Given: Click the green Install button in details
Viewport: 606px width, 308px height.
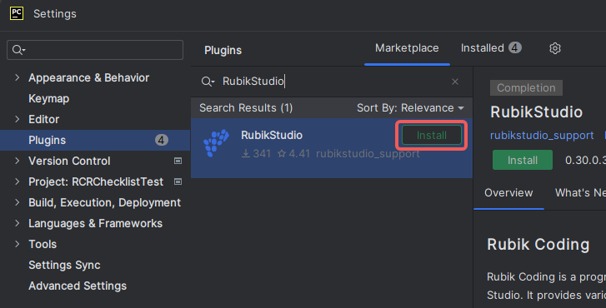Looking at the screenshot, I should (523, 160).
